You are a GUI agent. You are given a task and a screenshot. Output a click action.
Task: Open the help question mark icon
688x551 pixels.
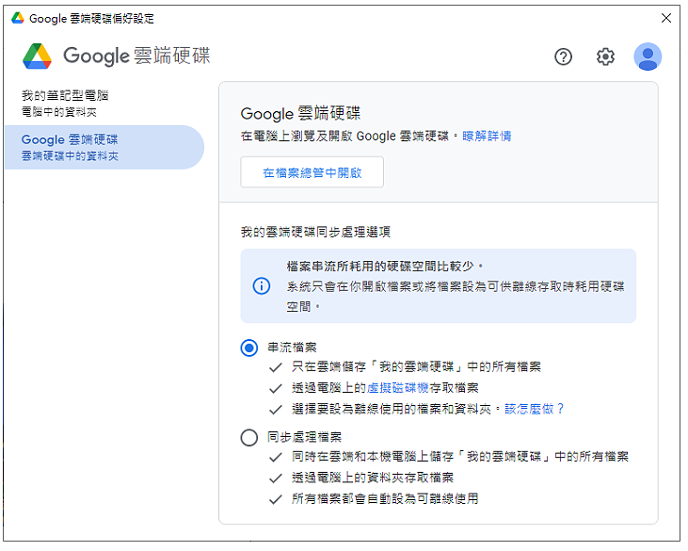[563, 57]
